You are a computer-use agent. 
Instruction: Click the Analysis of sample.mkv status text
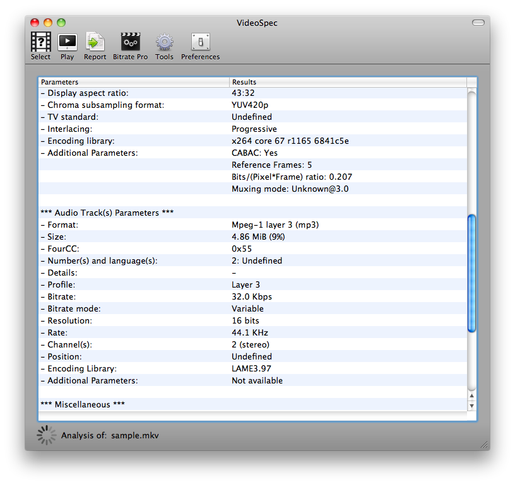pos(110,435)
